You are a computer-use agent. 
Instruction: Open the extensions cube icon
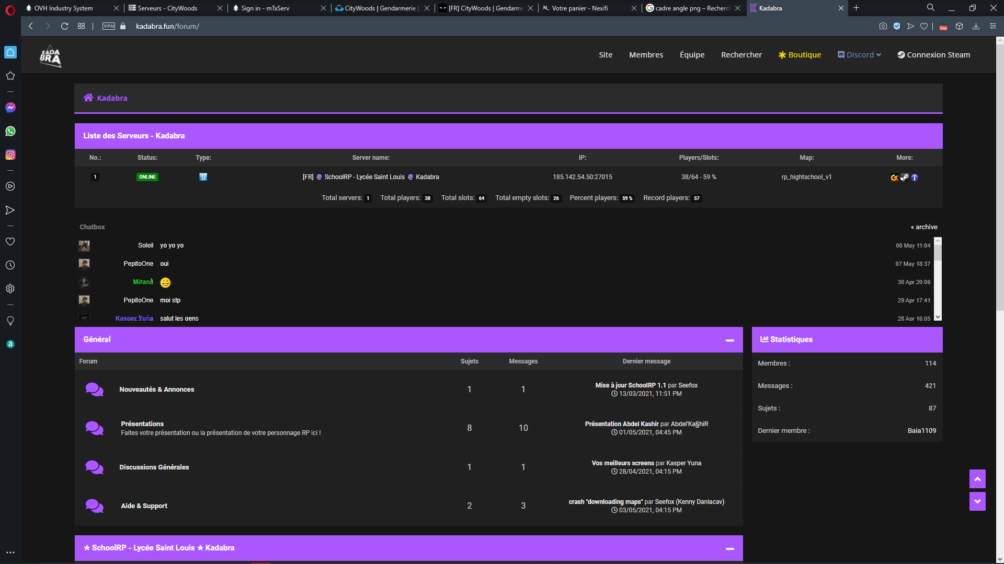click(x=959, y=26)
